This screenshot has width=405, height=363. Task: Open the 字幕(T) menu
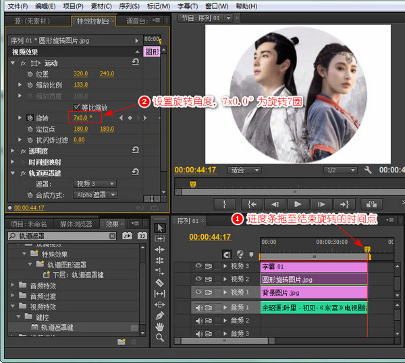[x=188, y=6]
